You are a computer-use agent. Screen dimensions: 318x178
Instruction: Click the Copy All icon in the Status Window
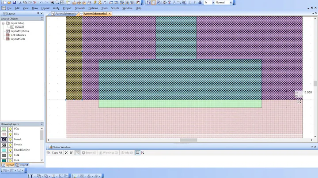(49, 153)
